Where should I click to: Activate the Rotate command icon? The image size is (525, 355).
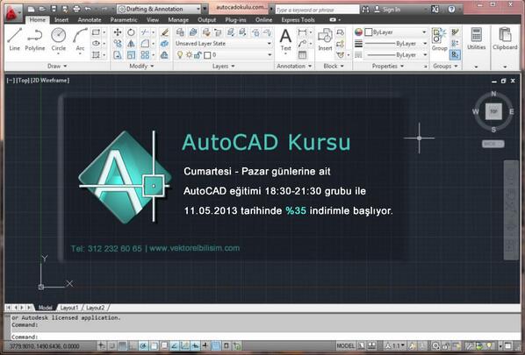click(131, 32)
